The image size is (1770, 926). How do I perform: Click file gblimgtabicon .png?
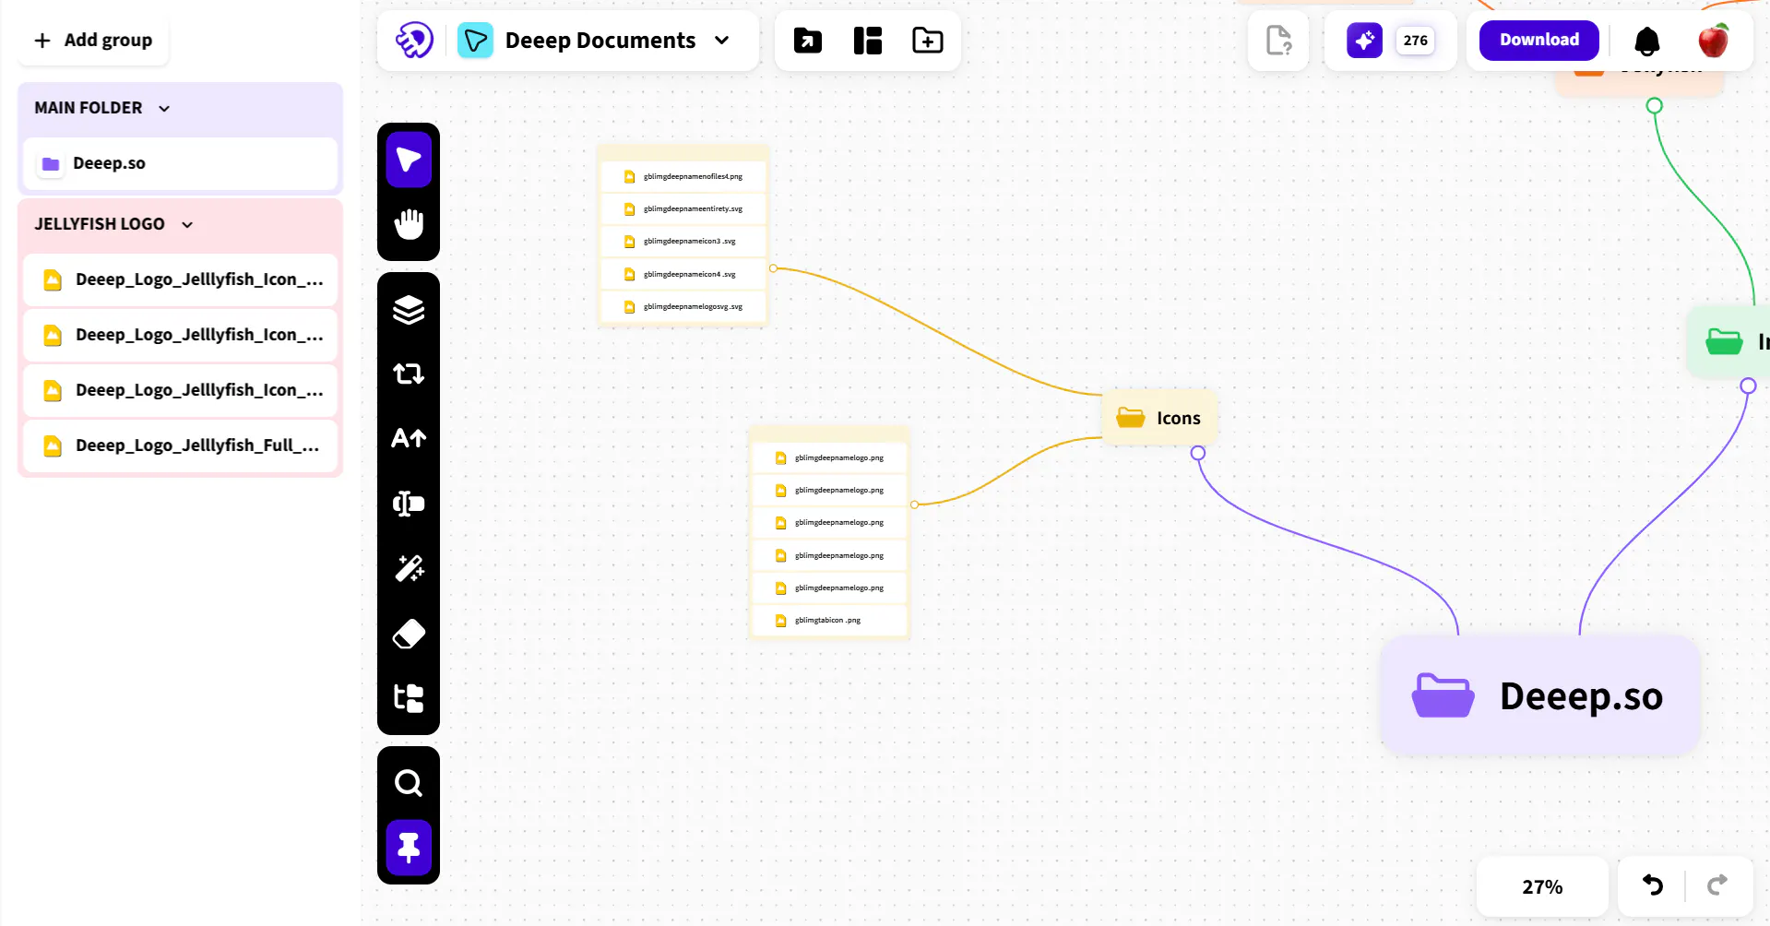tap(829, 621)
